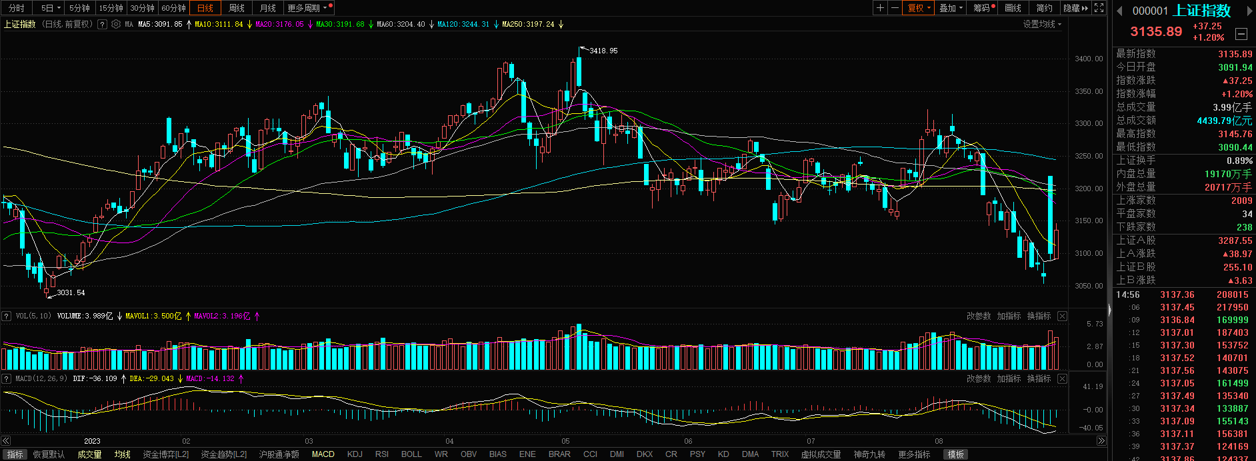Go to previous stock using left arrow by 000001
Screen dimensions: 1256x461
pyautogui.click(x=1119, y=11)
